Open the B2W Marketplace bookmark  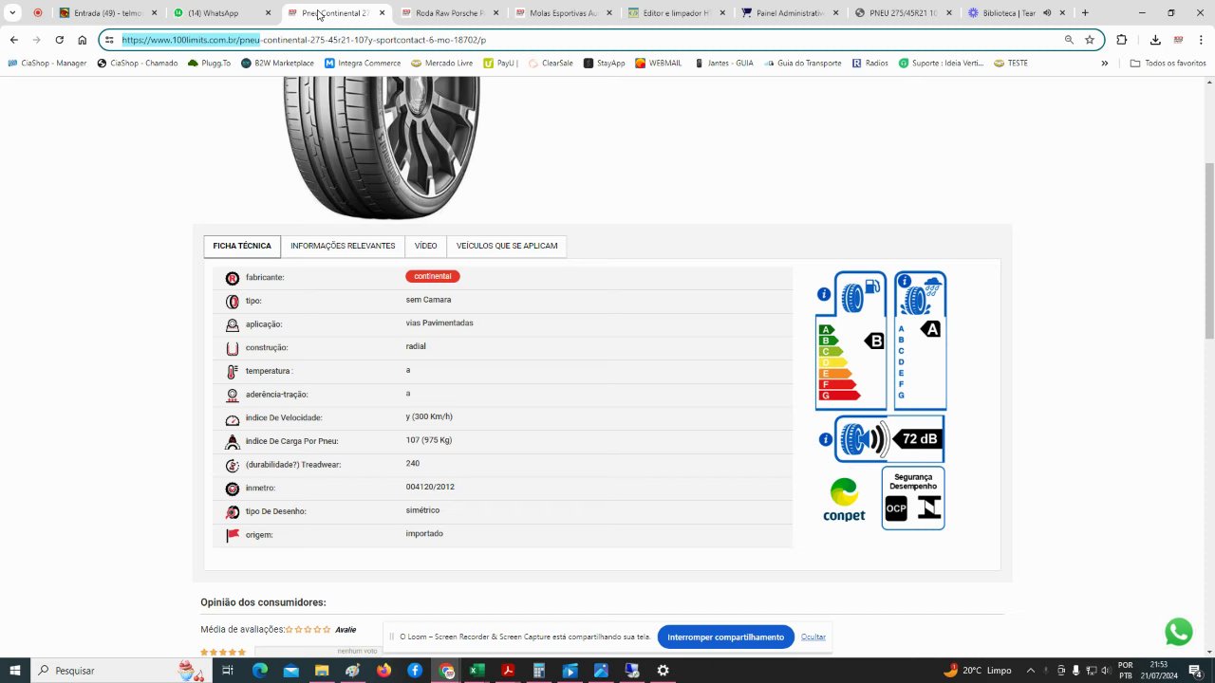[277, 63]
